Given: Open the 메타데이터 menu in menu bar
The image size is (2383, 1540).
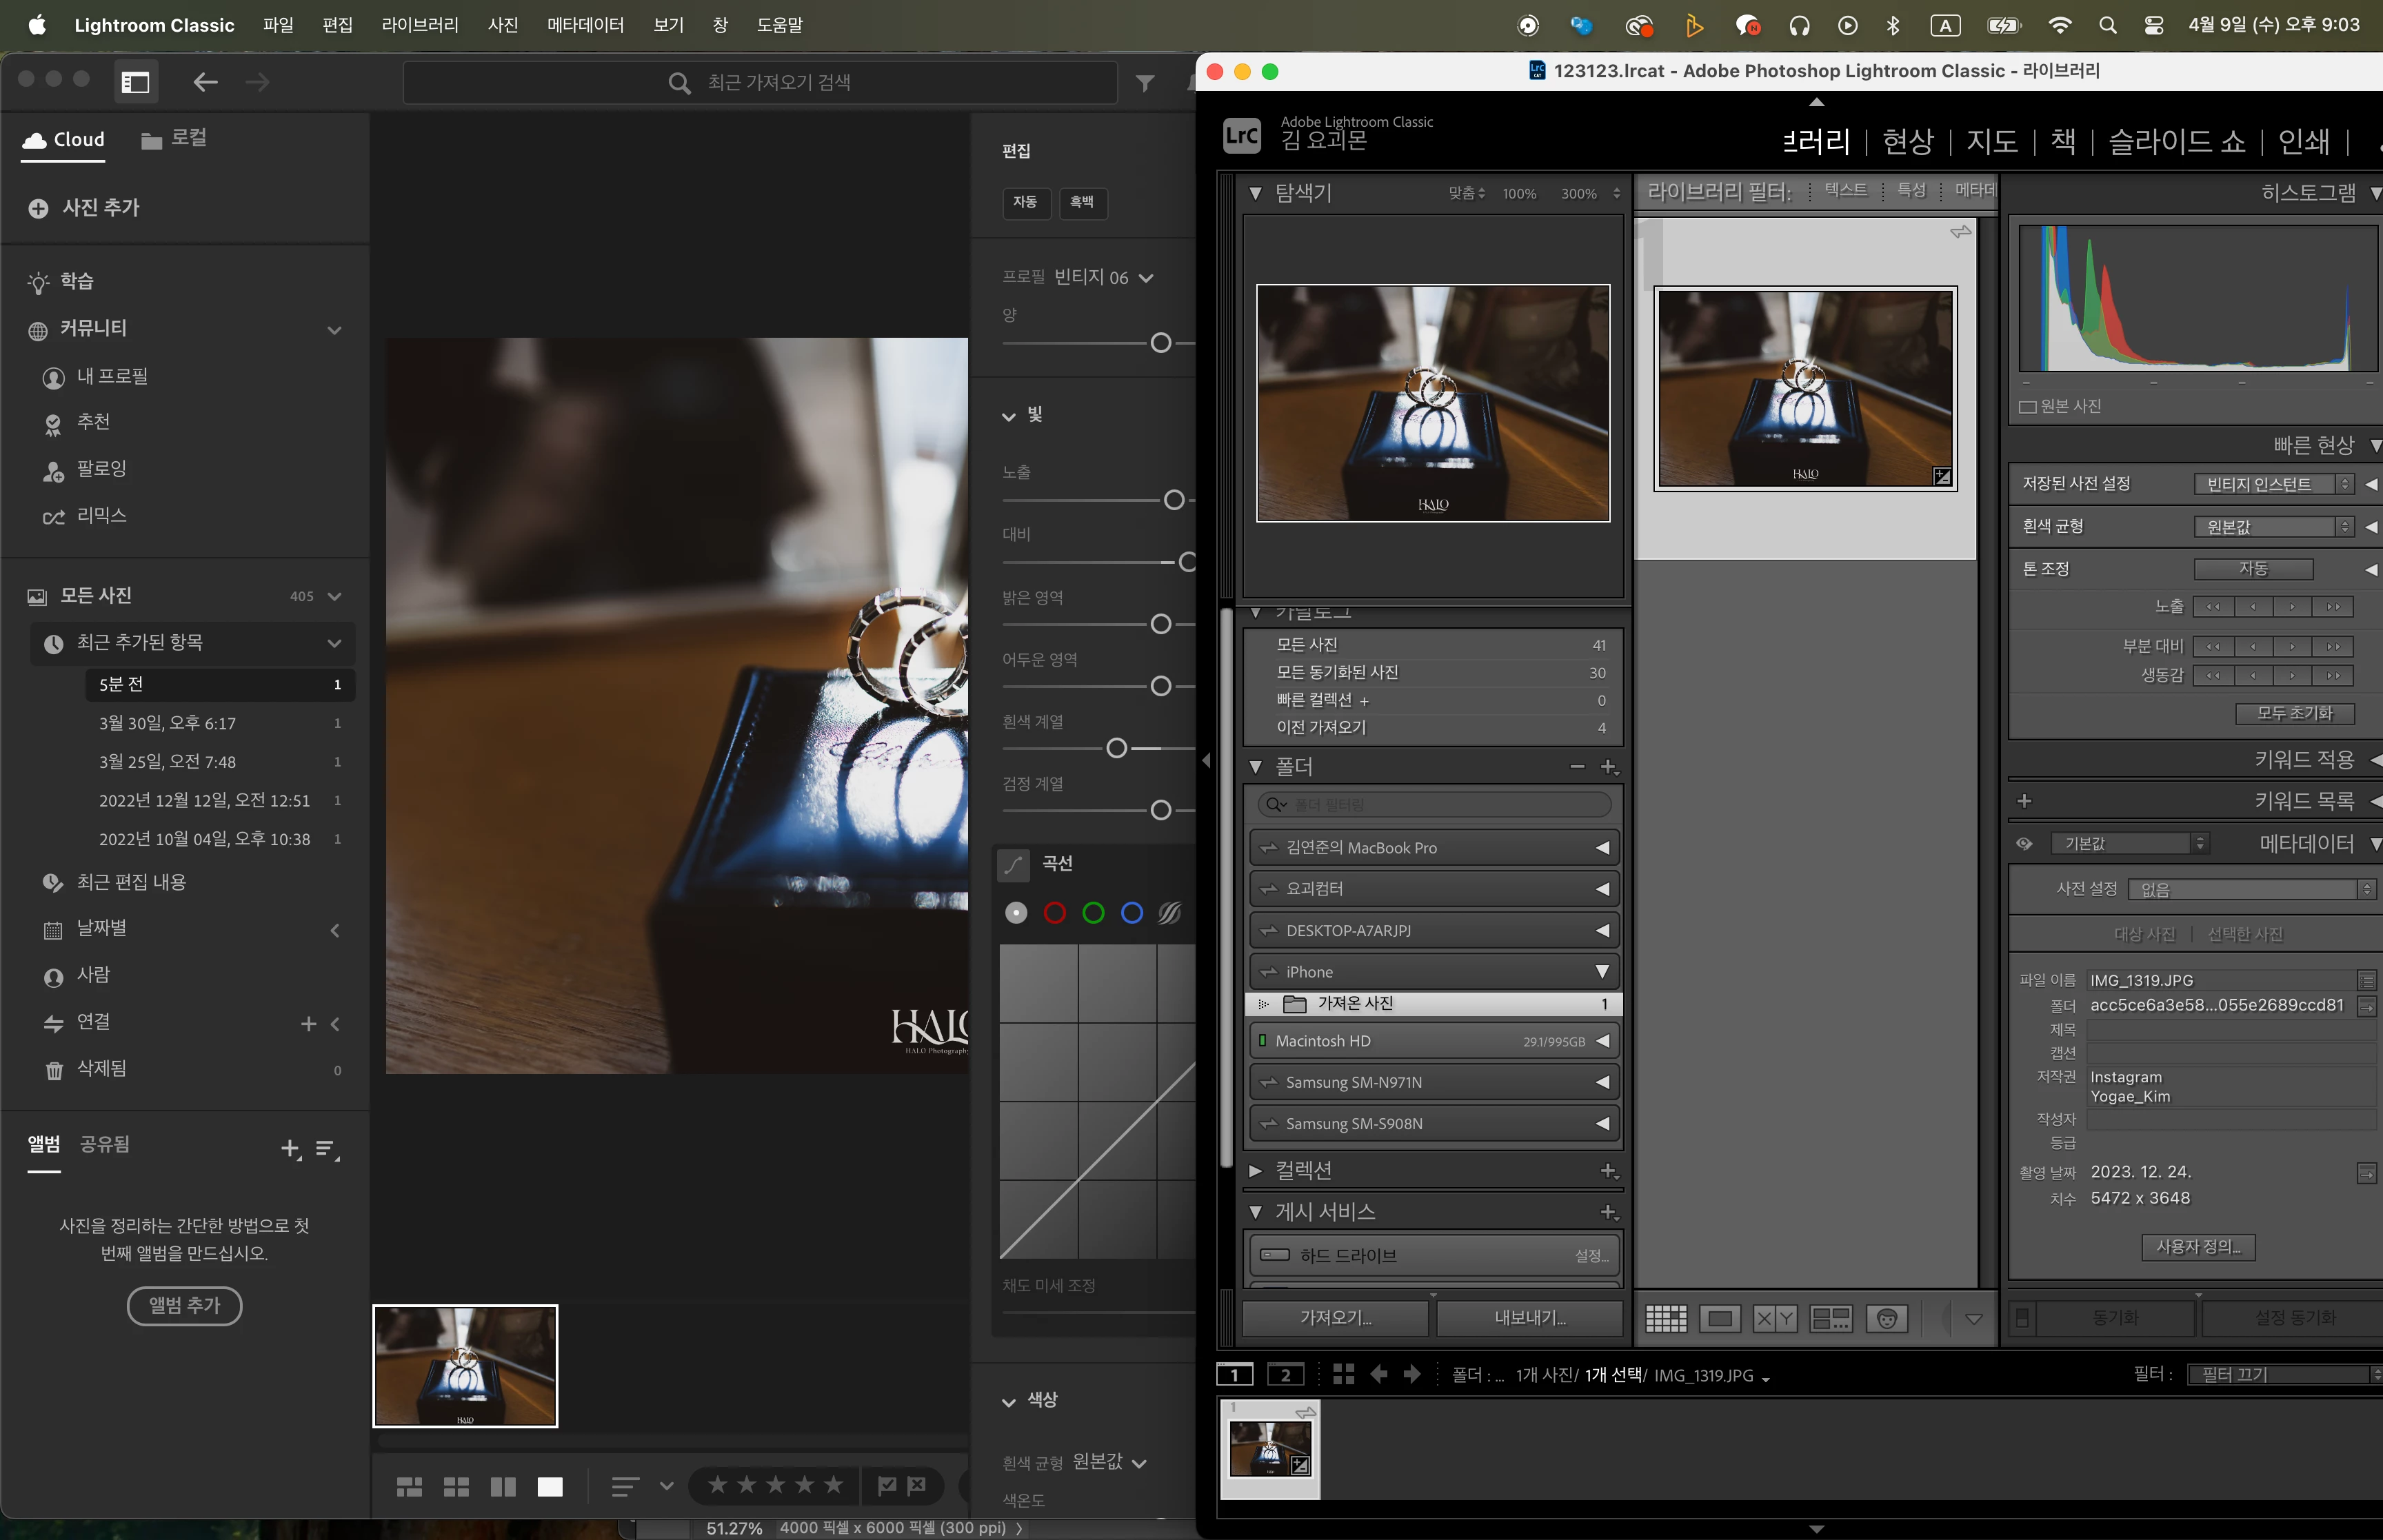Looking at the screenshot, I should coord(585,25).
